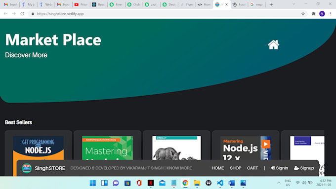
Task: Click the SinghSTORE brand name
Action: (50, 168)
